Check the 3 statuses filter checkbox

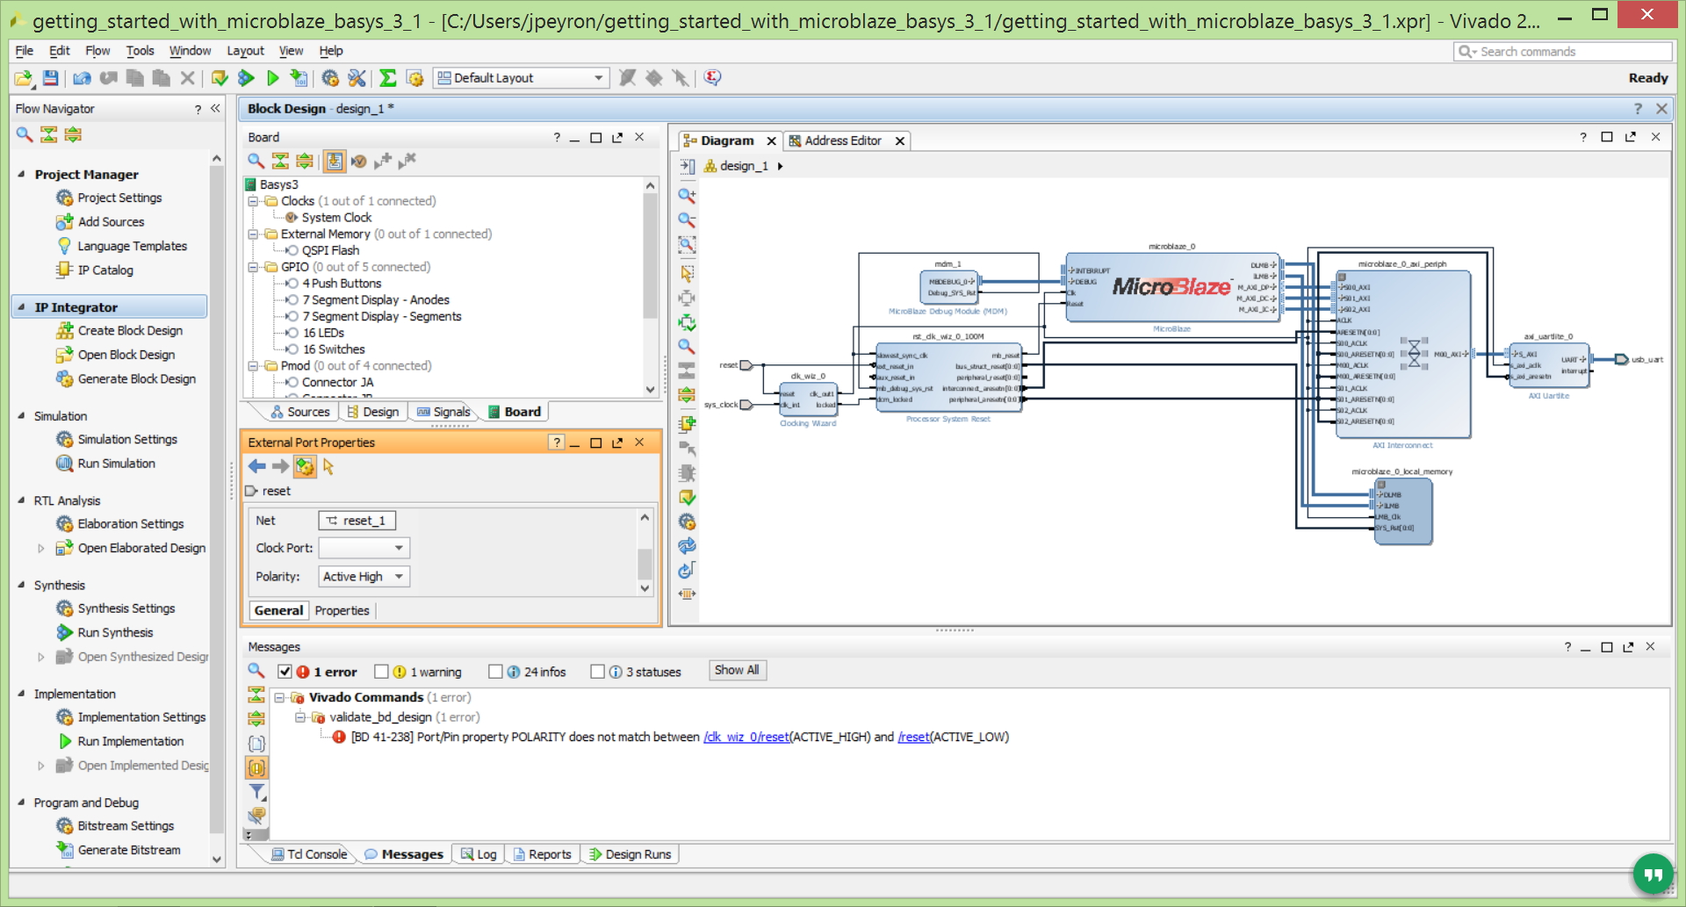click(597, 672)
